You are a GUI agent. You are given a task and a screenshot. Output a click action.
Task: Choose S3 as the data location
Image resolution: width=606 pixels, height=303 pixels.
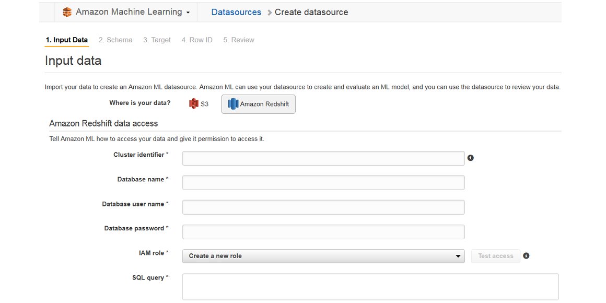pyautogui.click(x=199, y=103)
